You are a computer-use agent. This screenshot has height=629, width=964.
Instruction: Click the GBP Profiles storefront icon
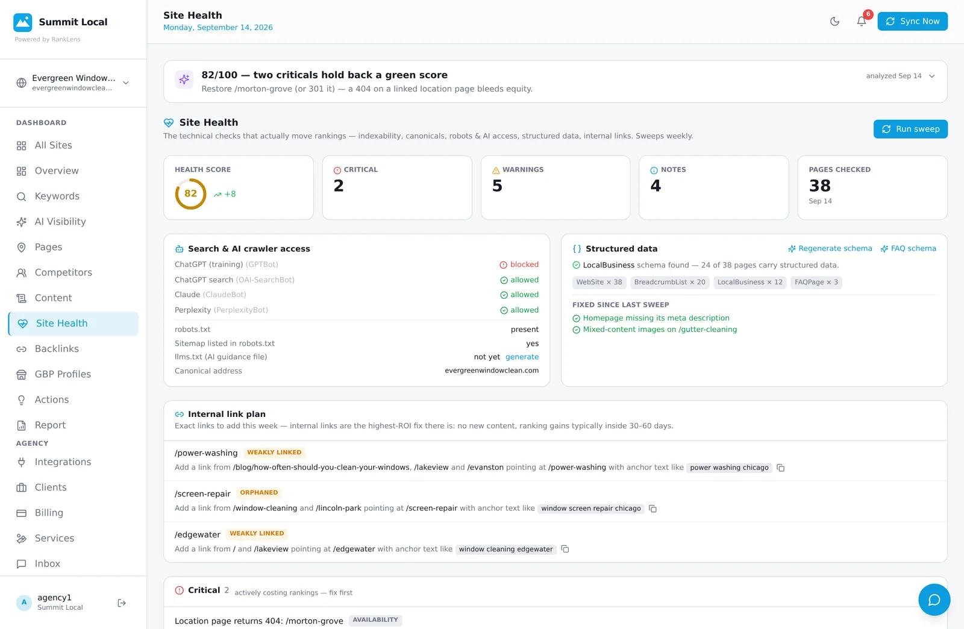pyautogui.click(x=22, y=374)
